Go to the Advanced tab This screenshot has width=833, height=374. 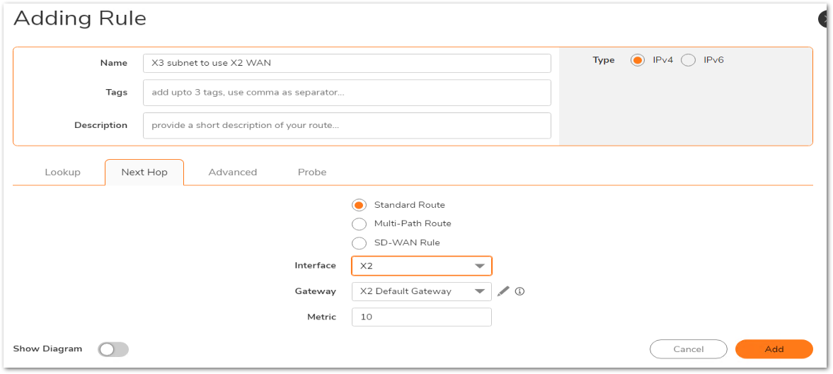tap(233, 173)
